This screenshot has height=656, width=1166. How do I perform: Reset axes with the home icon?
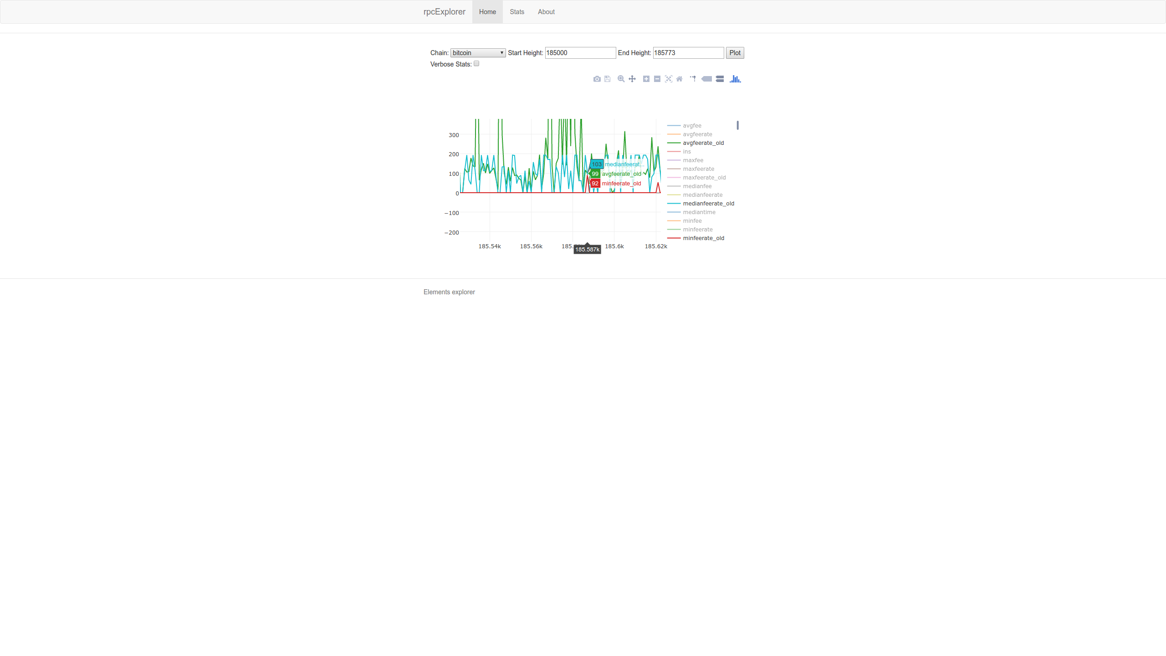pyautogui.click(x=679, y=78)
